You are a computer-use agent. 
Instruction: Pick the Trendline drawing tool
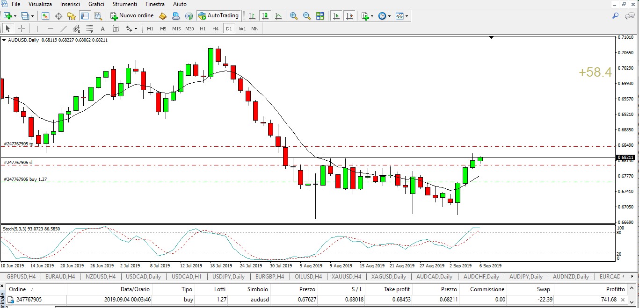64,29
